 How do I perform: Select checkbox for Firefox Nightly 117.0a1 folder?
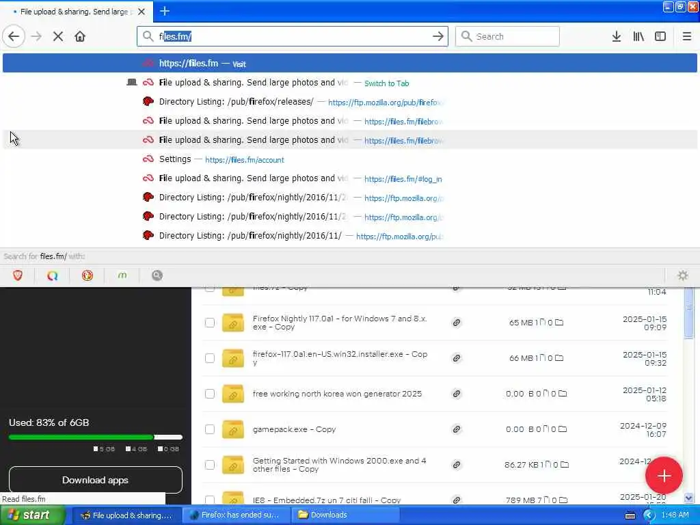coord(210,323)
